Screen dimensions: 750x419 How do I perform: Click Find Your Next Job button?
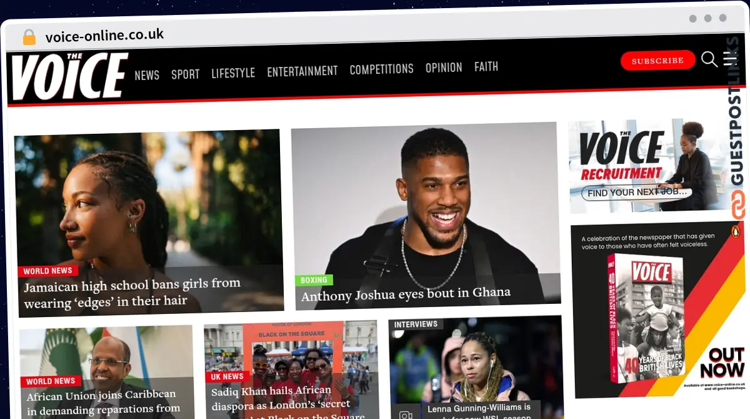636,193
